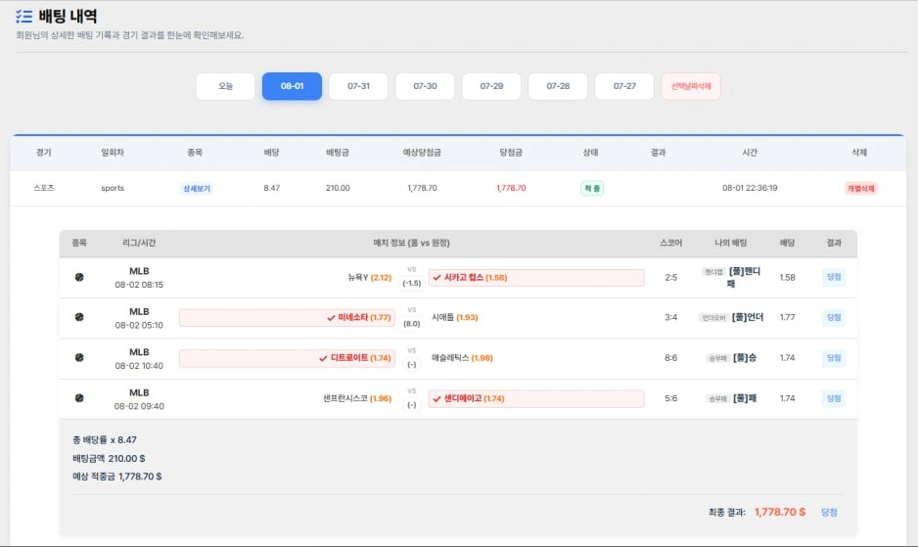
Task: Click the 예상당첨금 column header
Action: click(x=422, y=153)
